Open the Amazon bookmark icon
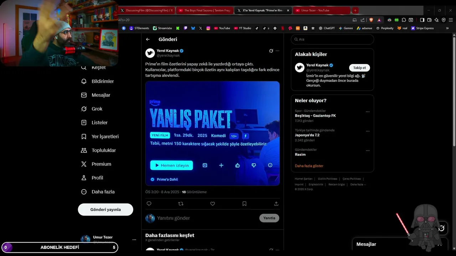The image size is (456, 256). tap(305, 28)
